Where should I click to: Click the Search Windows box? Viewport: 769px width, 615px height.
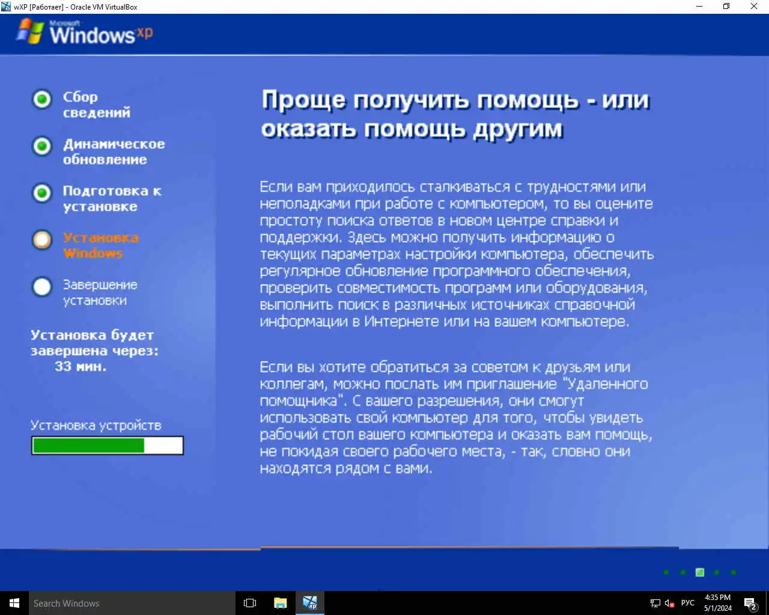point(132,603)
